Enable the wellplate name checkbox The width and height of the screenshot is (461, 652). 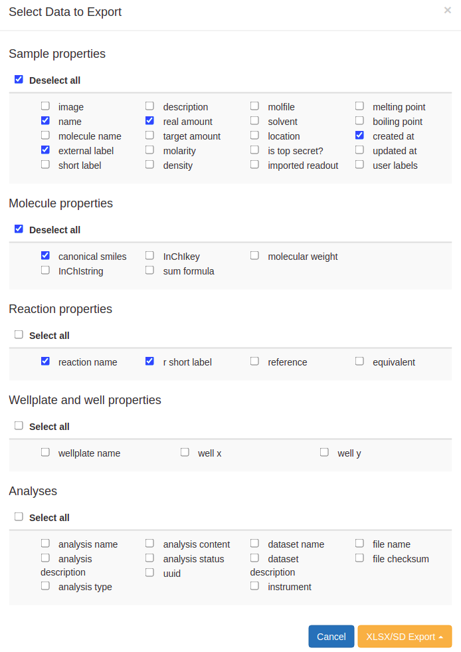point(45,451)
